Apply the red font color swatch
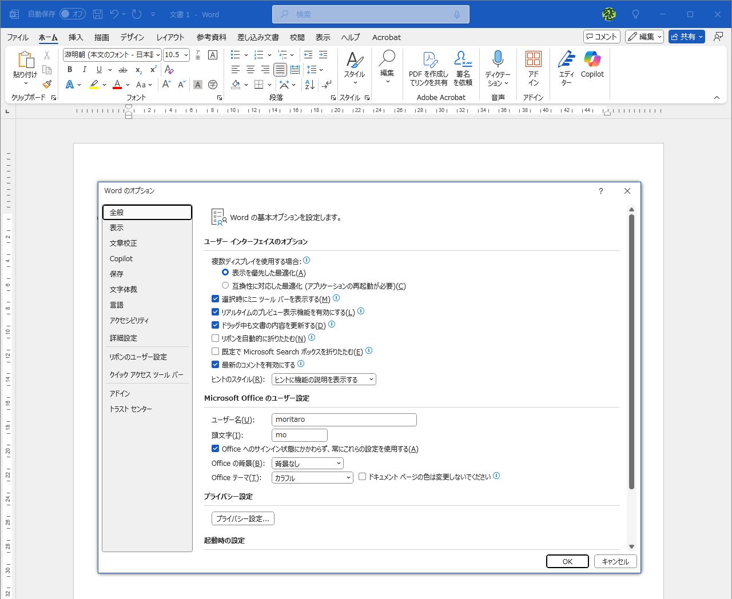Image resolution: width=732 pixels, height=599 pixels. click(116, 83)
